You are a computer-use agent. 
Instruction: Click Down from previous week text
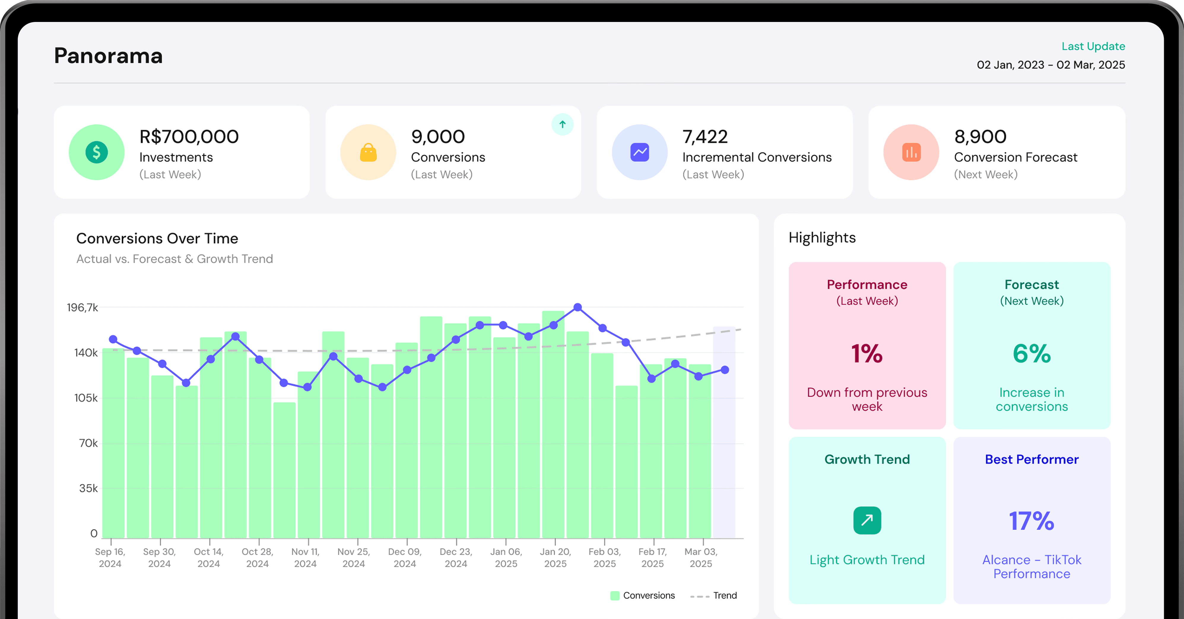pos(867,399)
